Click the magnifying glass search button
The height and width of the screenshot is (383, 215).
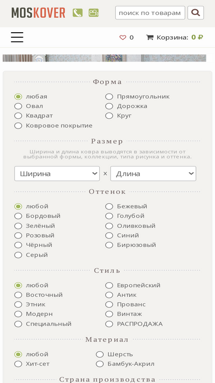point(196,13)
